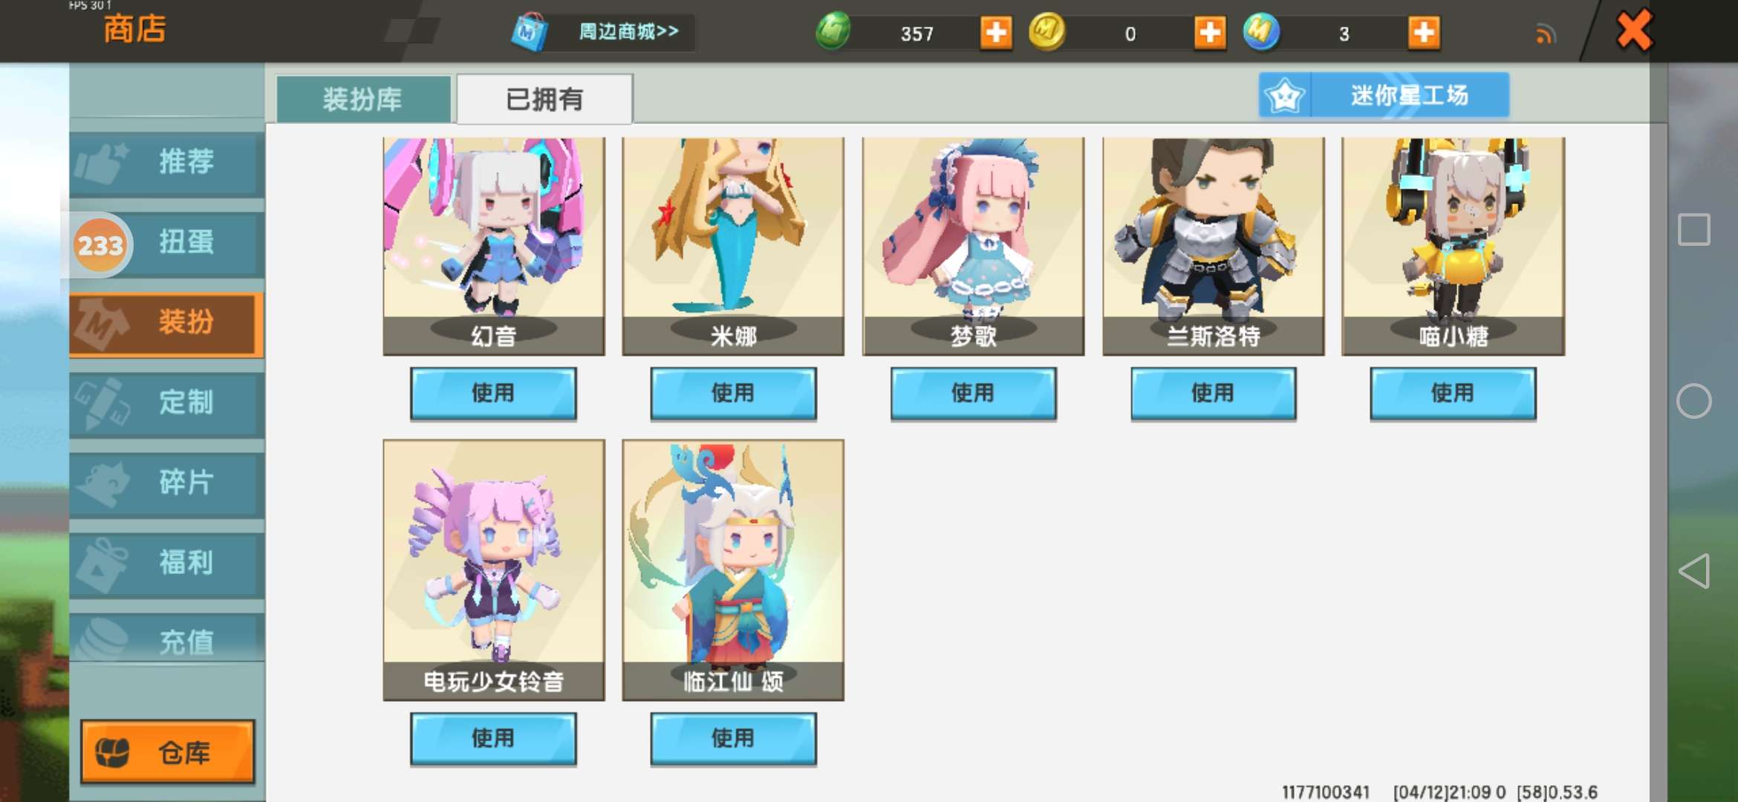The image size is (1738, 802).
Task: Use the 幻音 skin
Action: (x=493, y=394)
